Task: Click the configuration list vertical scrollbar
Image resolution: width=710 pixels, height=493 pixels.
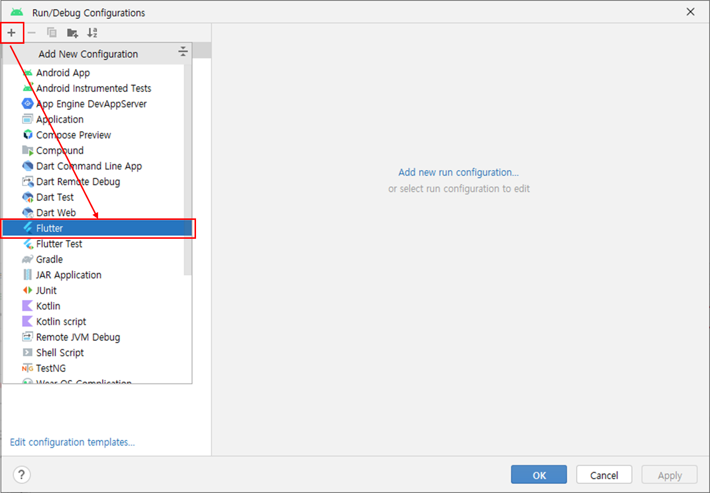Action: (188, 169)
